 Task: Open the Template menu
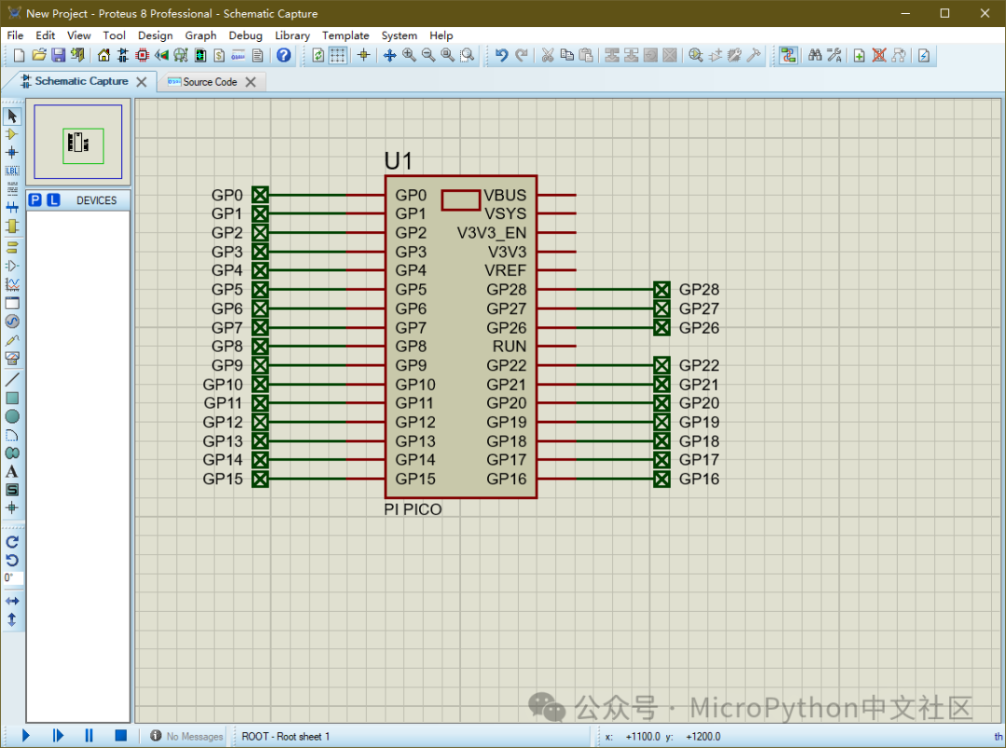(346, 35)
